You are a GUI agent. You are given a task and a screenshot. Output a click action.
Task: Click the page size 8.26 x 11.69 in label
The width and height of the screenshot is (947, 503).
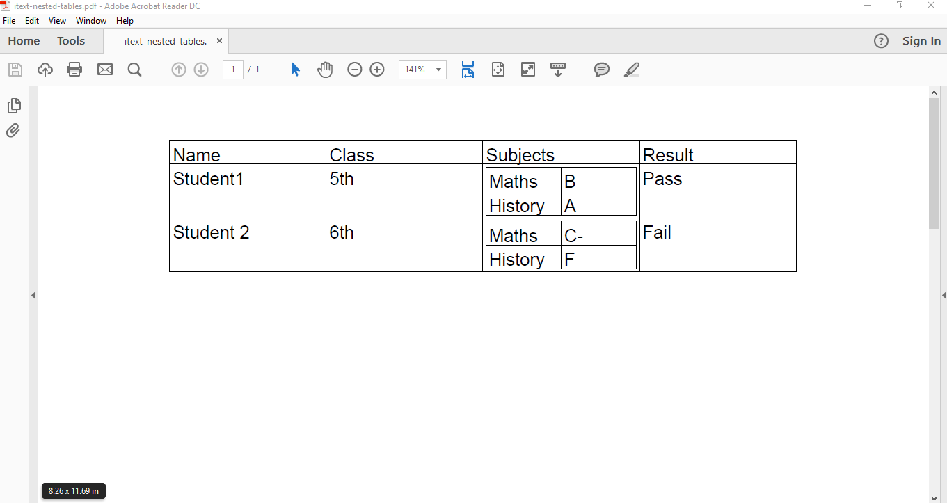click(x=74, y=491)
